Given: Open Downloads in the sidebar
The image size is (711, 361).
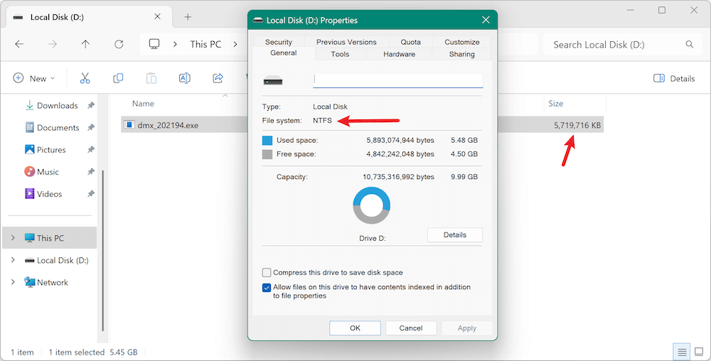Looking at the screenshot, I should 57,106.
